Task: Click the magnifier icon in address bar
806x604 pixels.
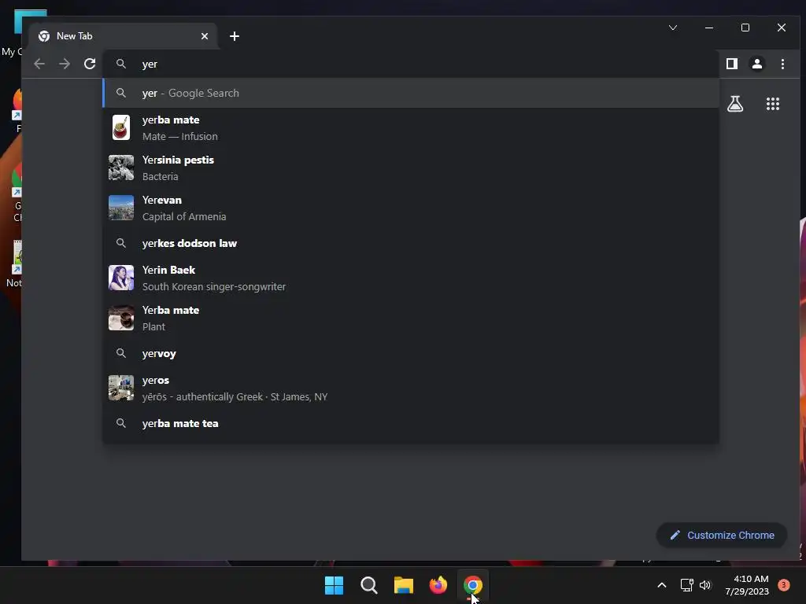Action: tap(121, 64)
